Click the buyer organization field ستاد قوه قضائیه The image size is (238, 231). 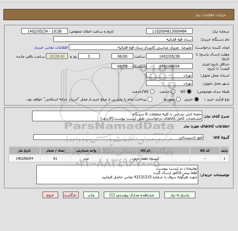coord(123,39)
